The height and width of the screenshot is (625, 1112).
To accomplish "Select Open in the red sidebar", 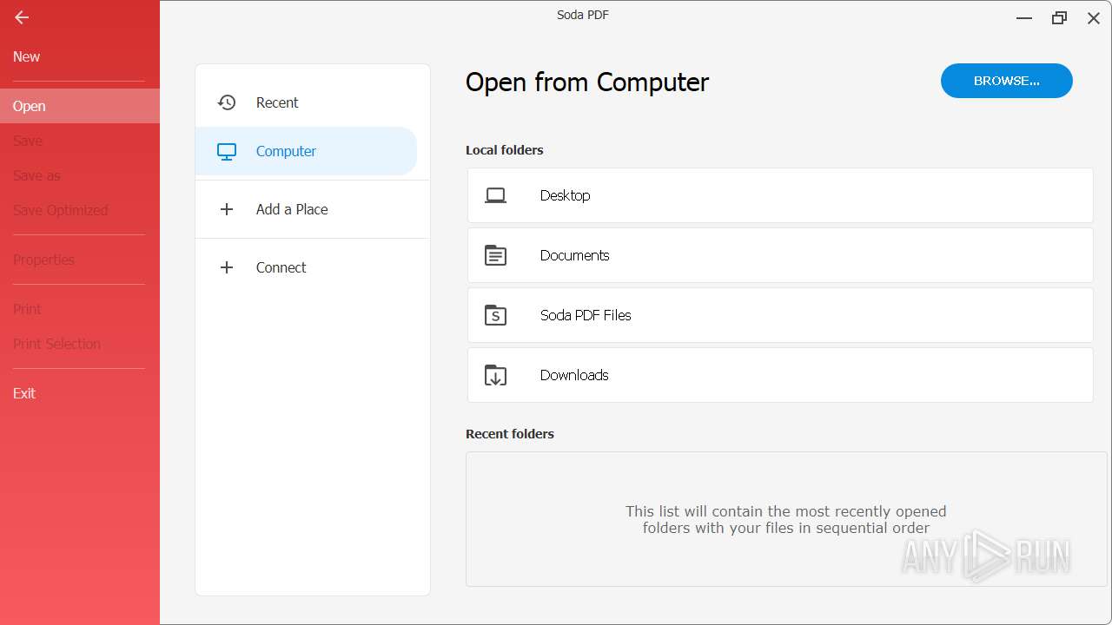I will click(80, 106).
